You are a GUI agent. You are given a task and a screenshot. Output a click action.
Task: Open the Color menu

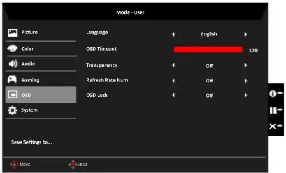(41, 48)
